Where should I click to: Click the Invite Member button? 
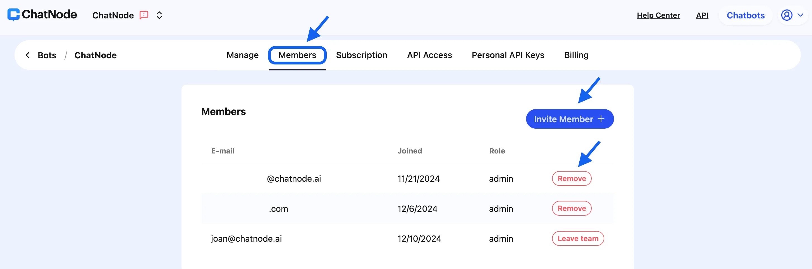pyautogui.click(x=570, y=119)
